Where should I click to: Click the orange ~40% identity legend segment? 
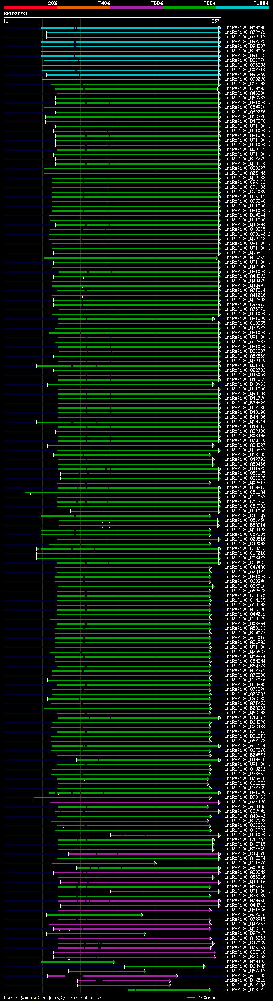tap(83, 8)
